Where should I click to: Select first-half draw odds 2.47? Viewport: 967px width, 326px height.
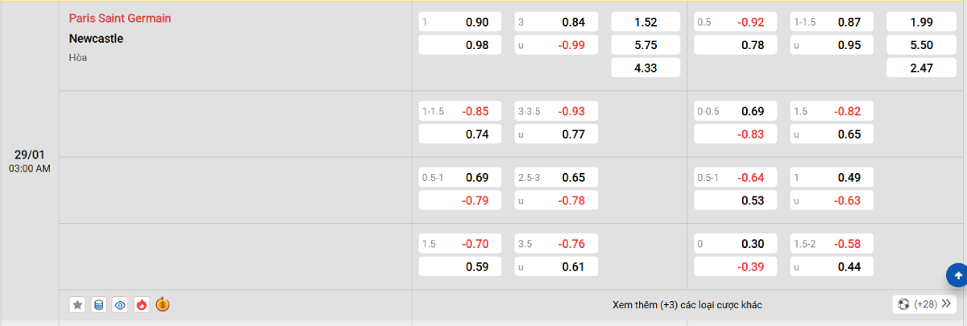[x=920, y=68]
